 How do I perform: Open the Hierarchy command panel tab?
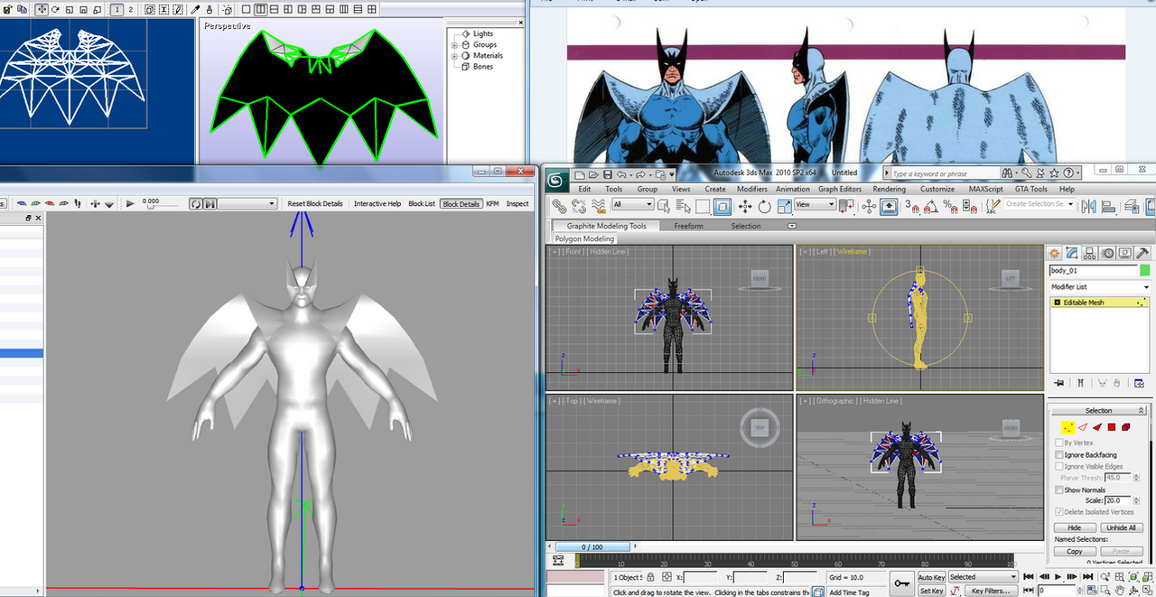[1089, 253]
